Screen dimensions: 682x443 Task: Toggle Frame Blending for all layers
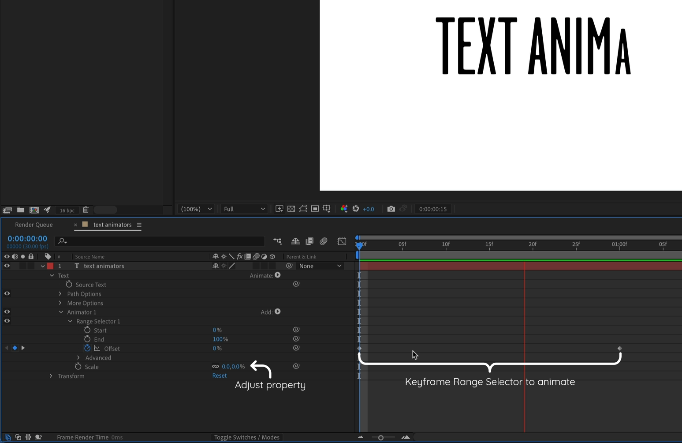(309, 241)
